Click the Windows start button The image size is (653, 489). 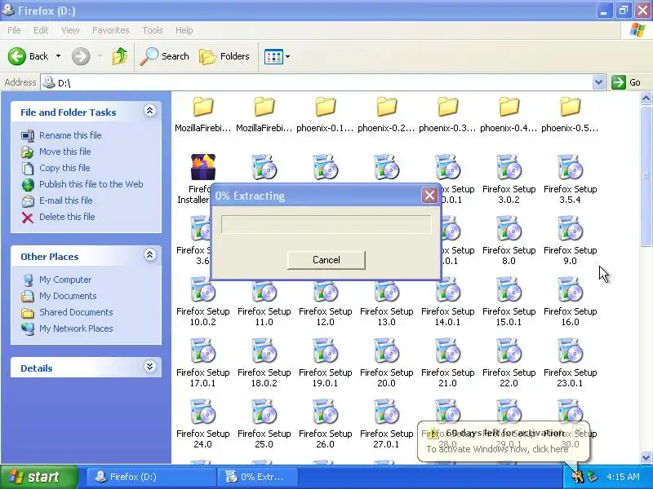tap(38, 477)
